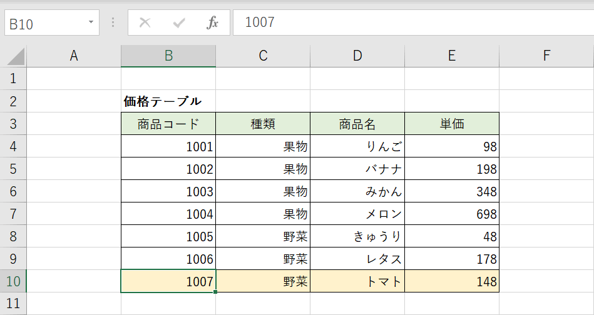This screenshot has height=315, width=594.
Task: Select row 2 header
Action: [x=13, y=101]
